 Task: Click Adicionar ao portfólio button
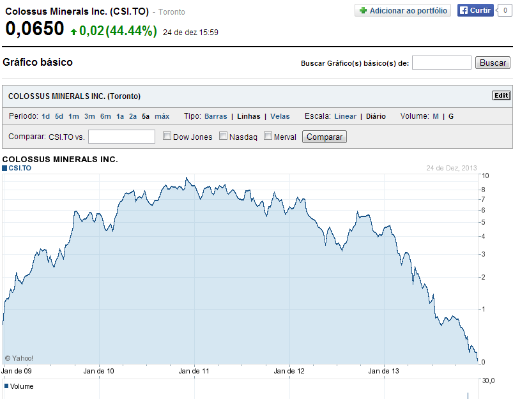tap(402, 10)
